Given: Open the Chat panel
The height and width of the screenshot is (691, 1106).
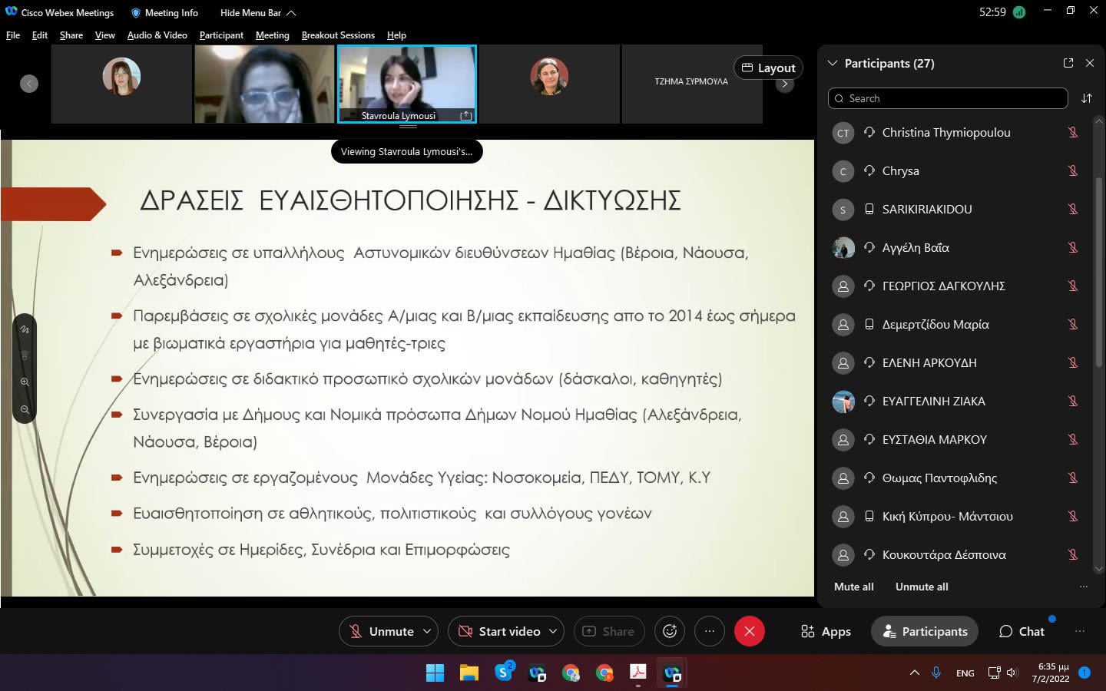Looking at the screenshot, I should point(1022,631).
